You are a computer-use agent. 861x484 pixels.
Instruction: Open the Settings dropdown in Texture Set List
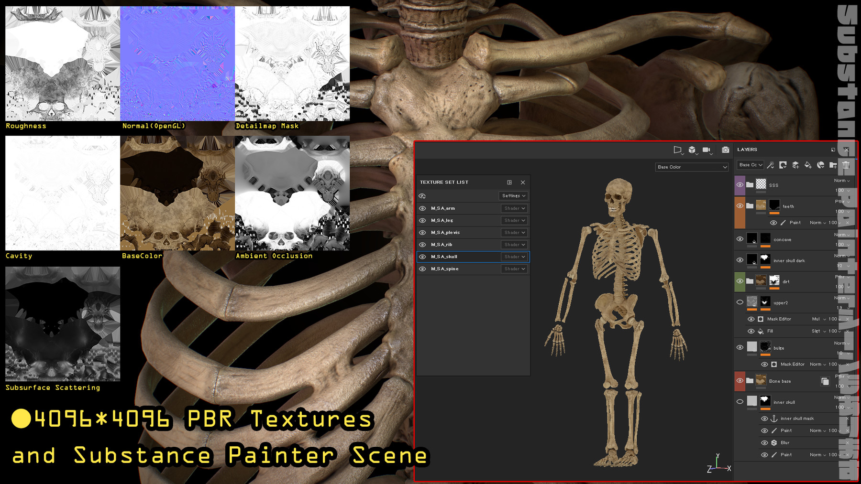pos(513,196)
